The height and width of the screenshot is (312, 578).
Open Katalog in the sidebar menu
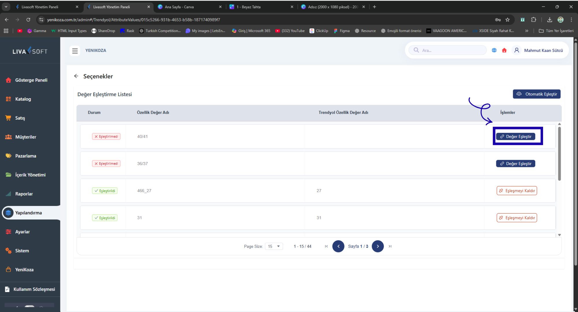coord(23,99)
